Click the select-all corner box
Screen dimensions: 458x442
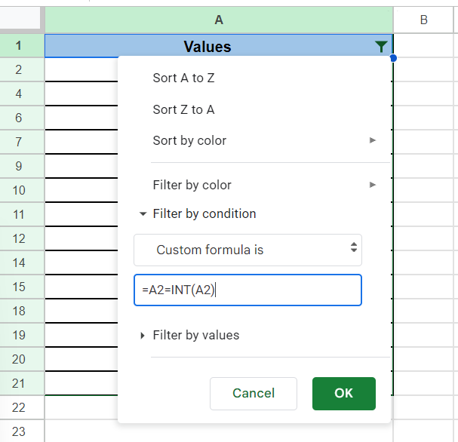pos(22,20)
